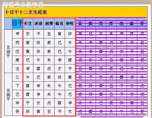Click 巳 in 戊 row under 临官
The width and height of the screenshot is (152, 118).
pos(59,51)
